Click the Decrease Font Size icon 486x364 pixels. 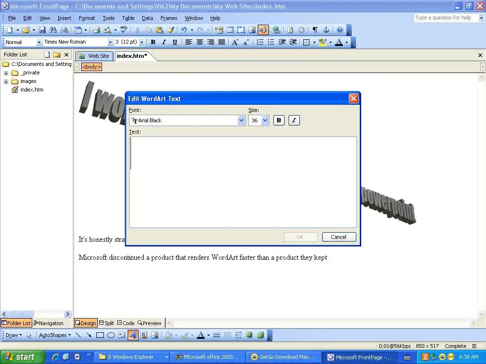coord(246,42)
